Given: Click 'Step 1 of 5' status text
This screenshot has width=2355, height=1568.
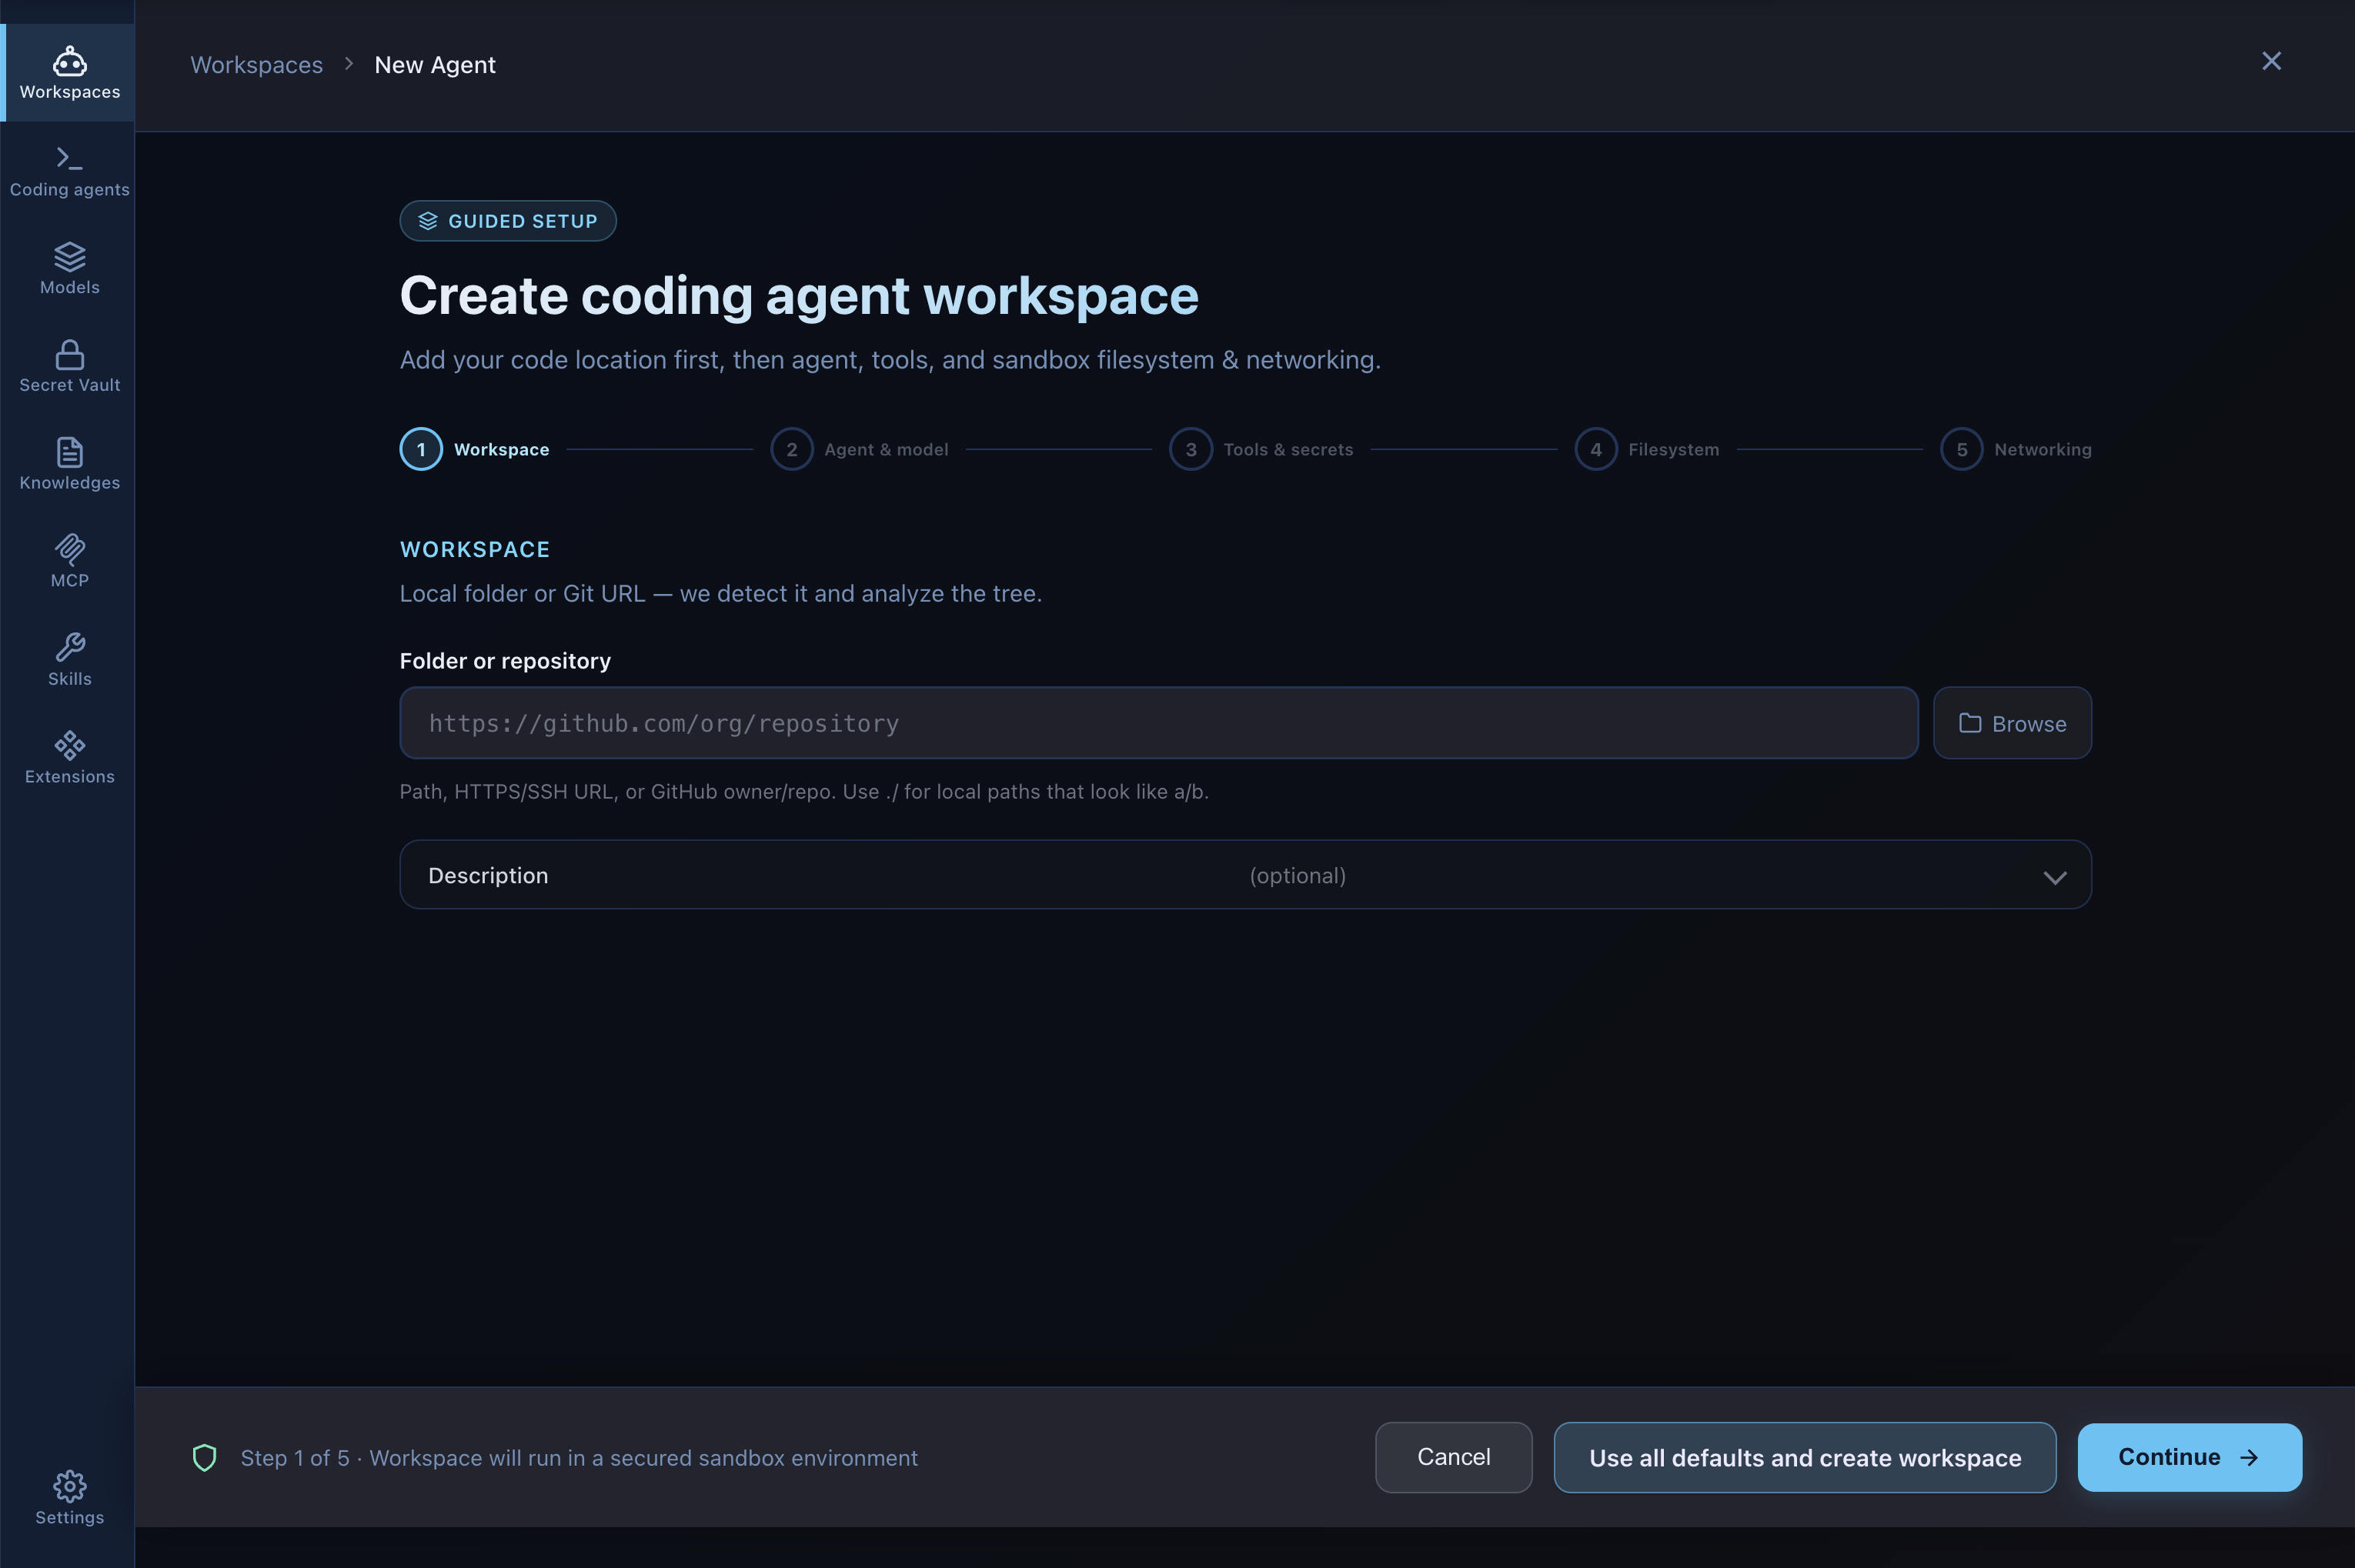Looking at the screenshot, I should tap(295, 1458).
